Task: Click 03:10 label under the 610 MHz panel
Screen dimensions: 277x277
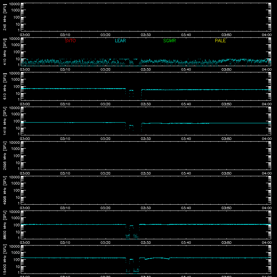Action: tap(65, 104)
